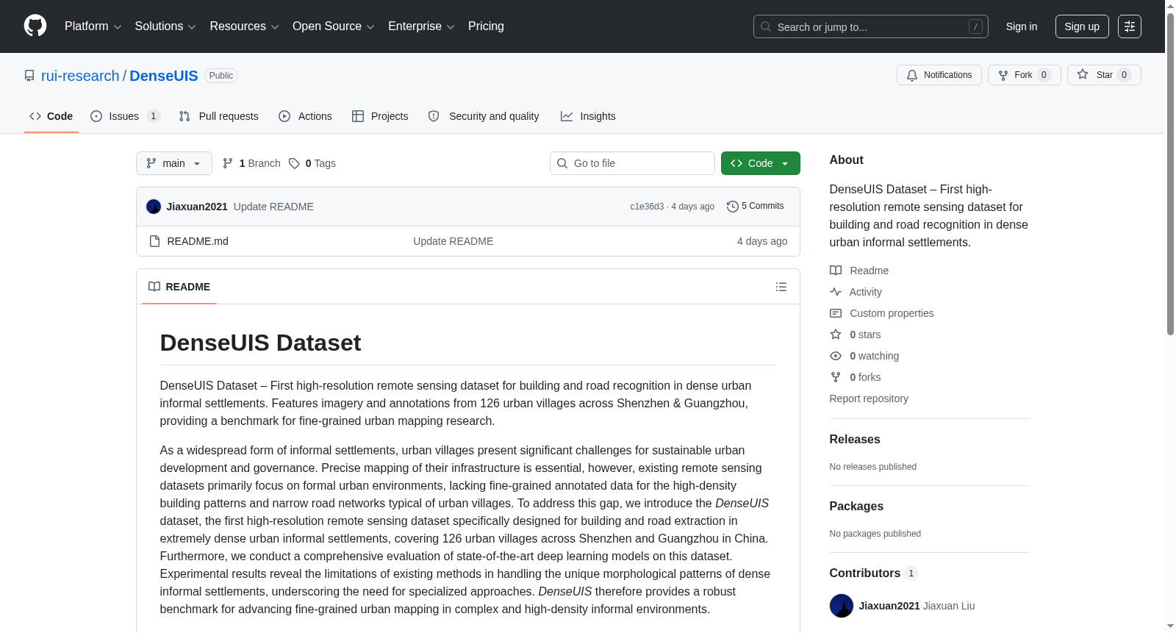Viewport: 1176px width, 633px height.
Task: Switch to the Insights tab
Action: click(588, 116)
